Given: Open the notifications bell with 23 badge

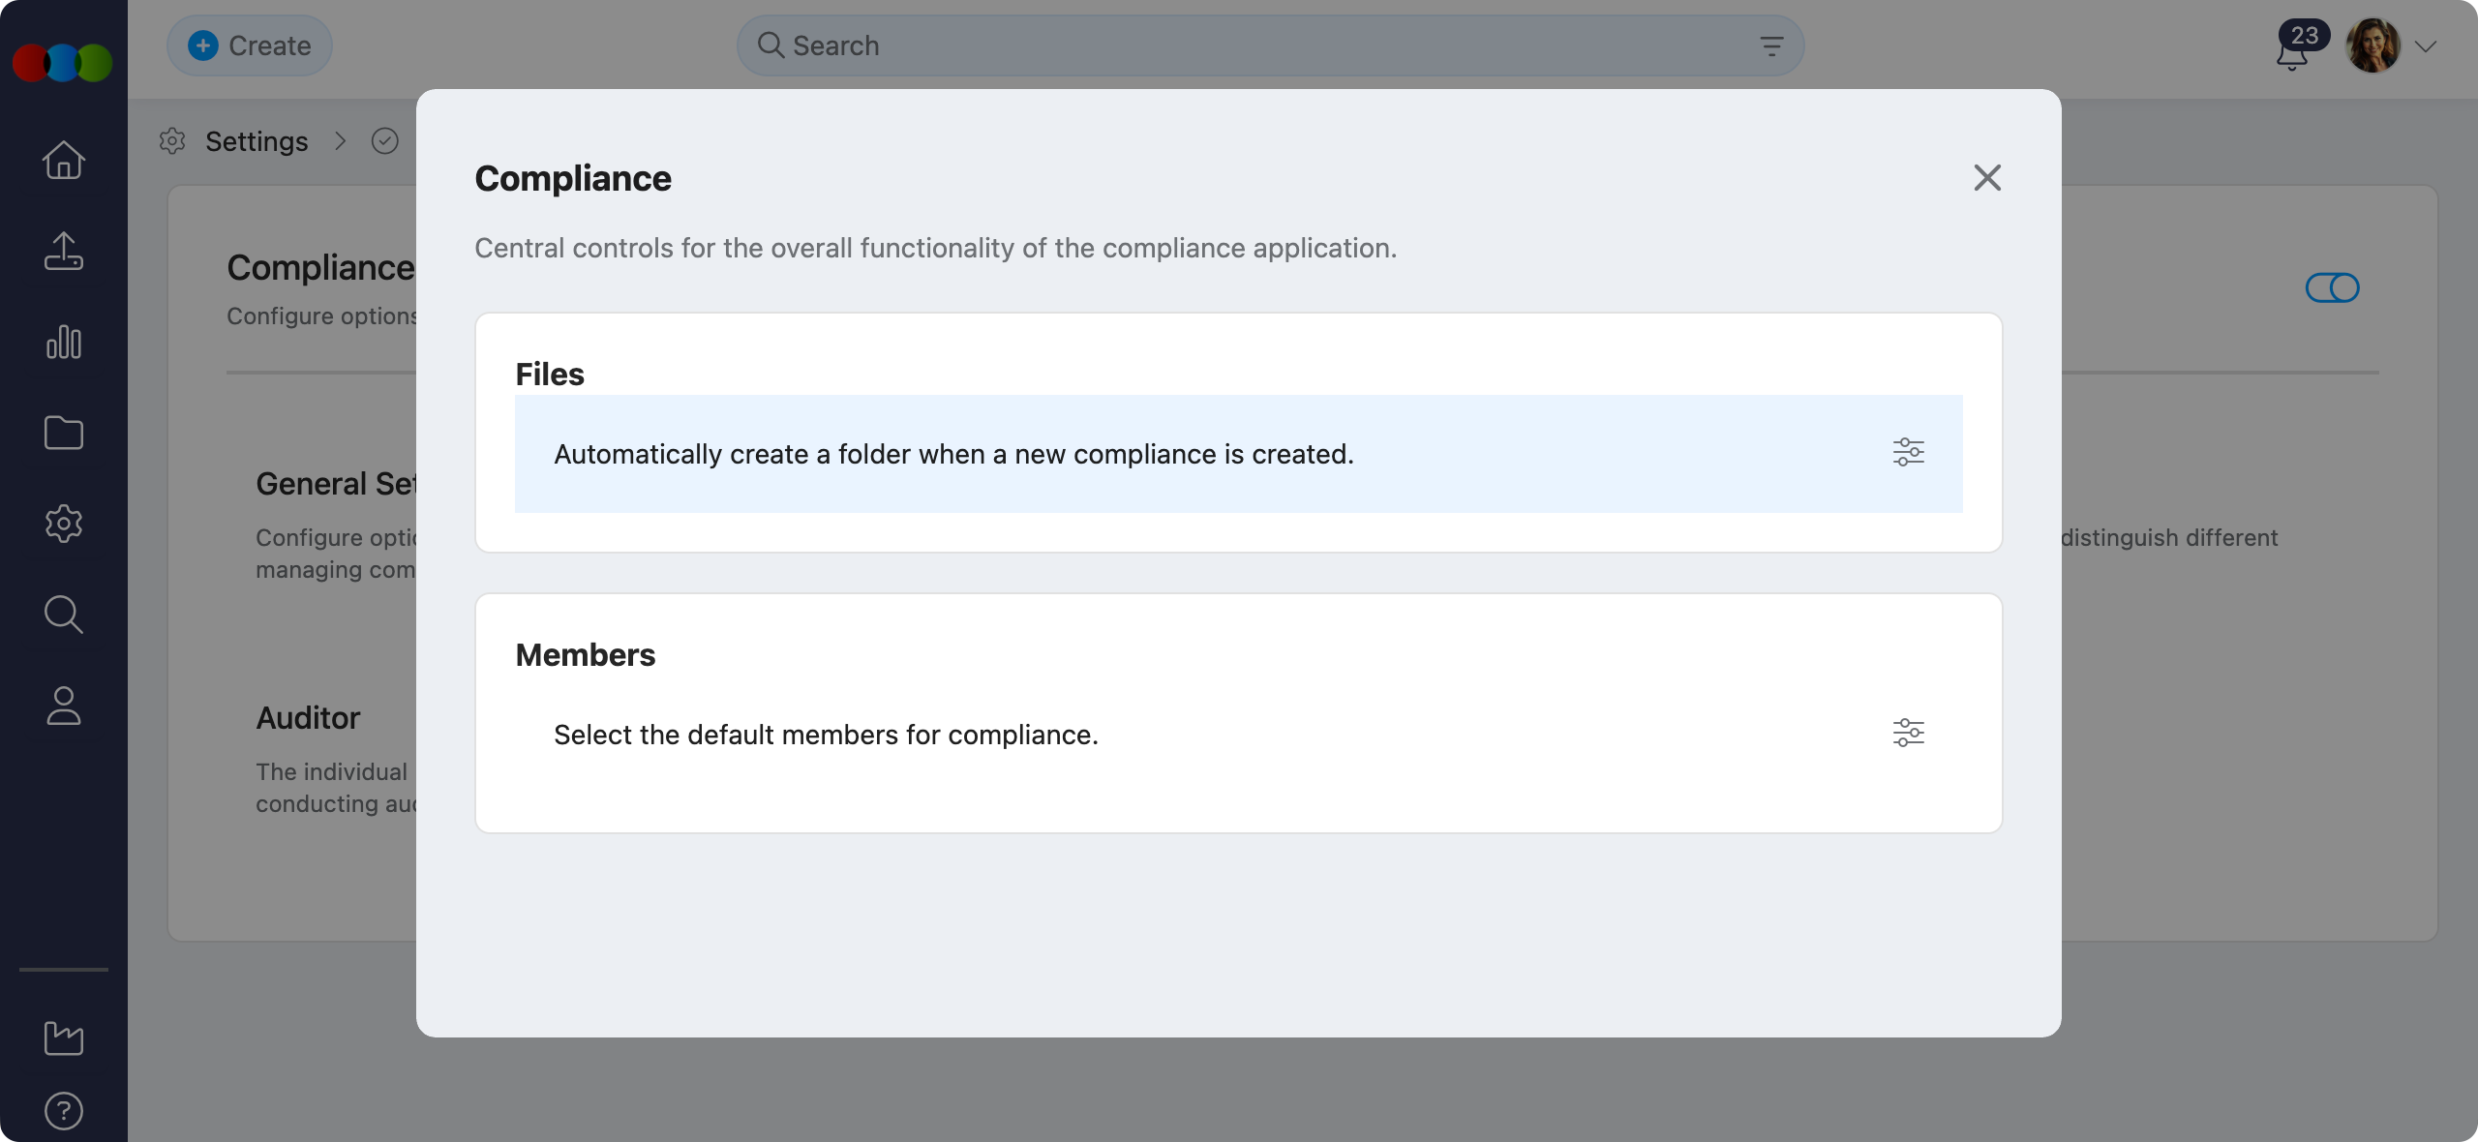Looking at the screenshot, I should click(x=2291, y=53).
